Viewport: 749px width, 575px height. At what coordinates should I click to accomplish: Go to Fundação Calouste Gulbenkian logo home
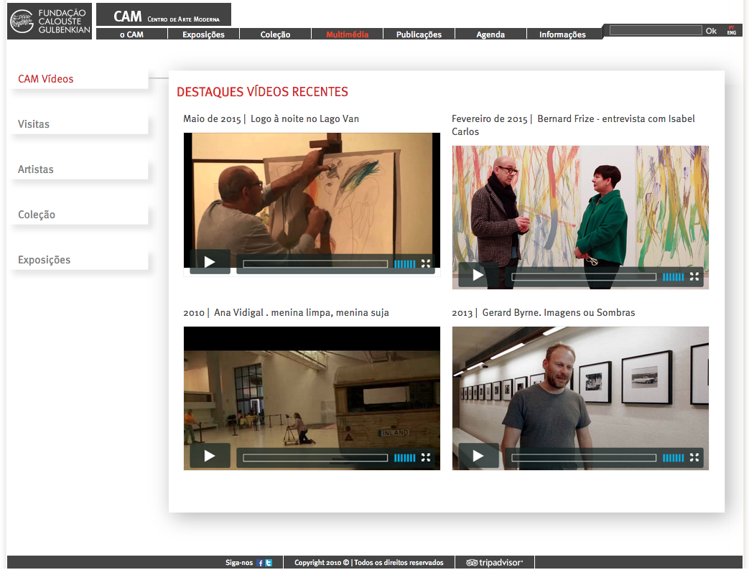(50, 20)
